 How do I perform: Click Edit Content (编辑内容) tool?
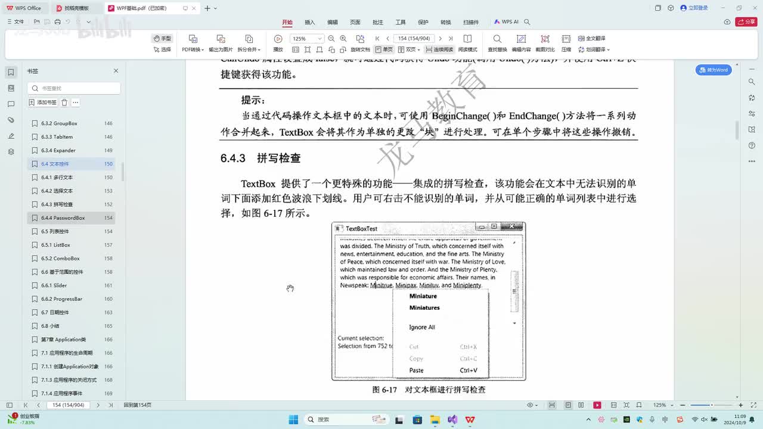click(521, 43)
